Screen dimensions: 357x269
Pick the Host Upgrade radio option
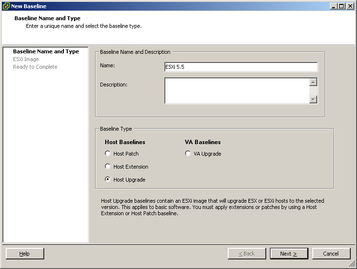(108, 180)
